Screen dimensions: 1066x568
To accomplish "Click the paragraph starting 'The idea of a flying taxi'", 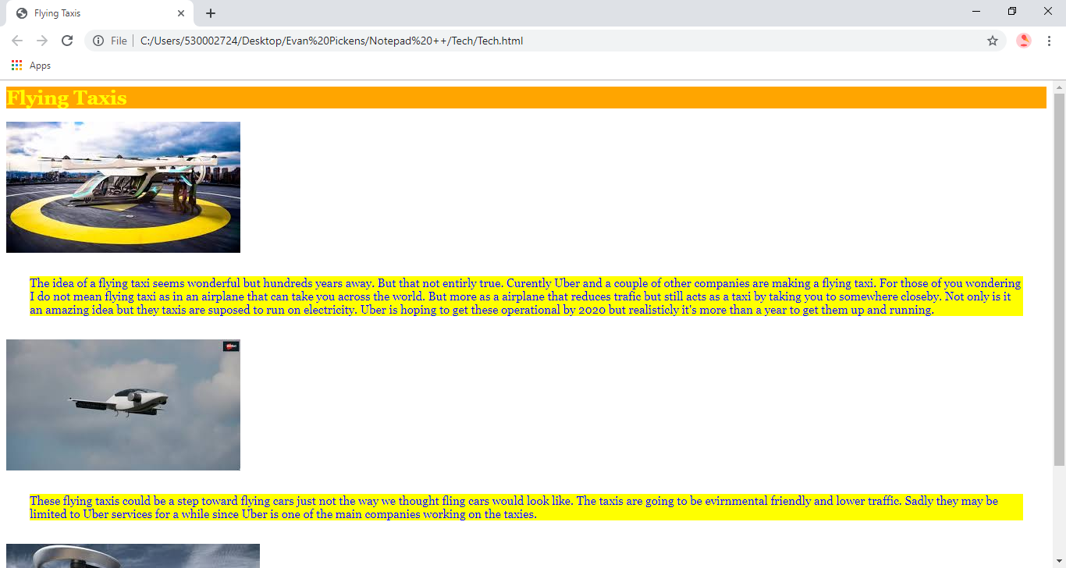I will 526,296.
